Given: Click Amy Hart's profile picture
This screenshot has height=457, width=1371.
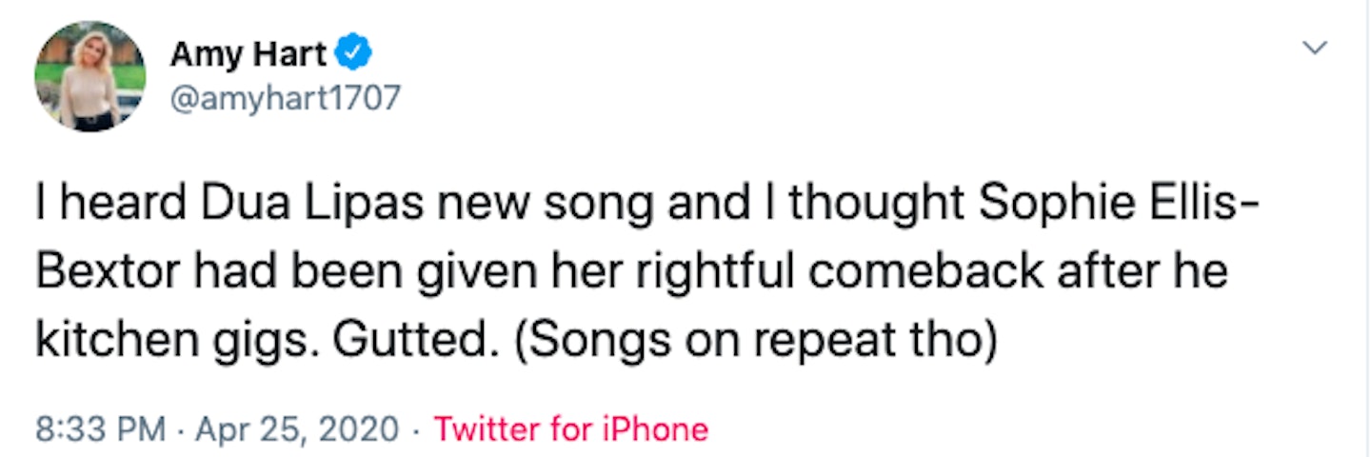Looking at the screenshot, I should point(90,76).
